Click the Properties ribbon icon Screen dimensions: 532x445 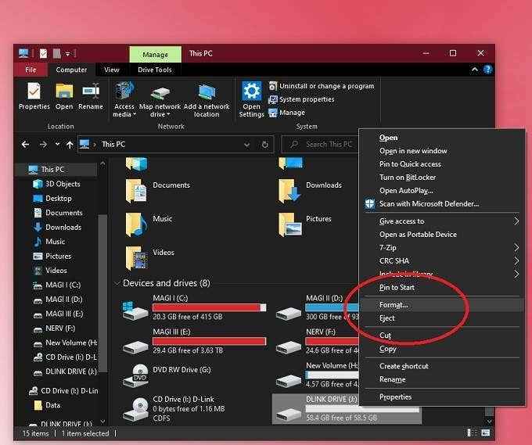pyautogui.click(x=34, y=91)
